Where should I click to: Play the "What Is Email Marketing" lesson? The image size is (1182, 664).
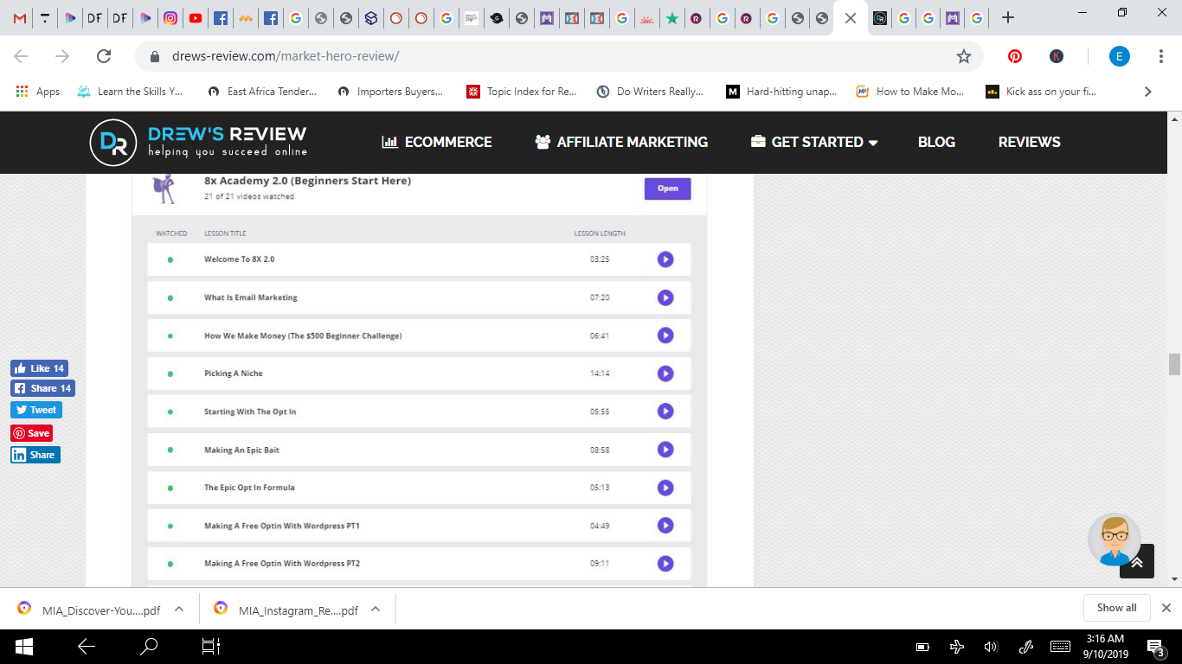665,297
